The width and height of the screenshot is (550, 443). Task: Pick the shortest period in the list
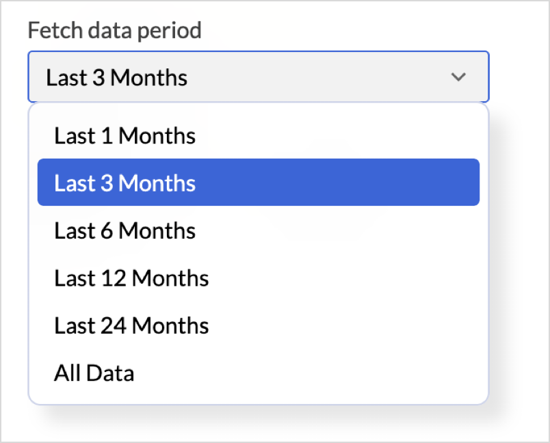(x=125, y=136)
